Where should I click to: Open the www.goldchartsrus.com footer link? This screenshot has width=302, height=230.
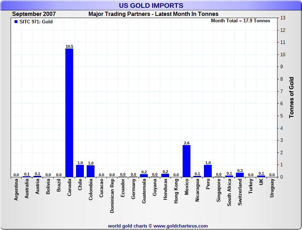pyautogui.click(x=181, y=226)
